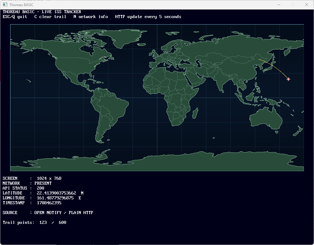Click the title 'THOREAU BASIC - LIVE ISS TRACKER'
Screen dimensions: 314x245
point(42,12)
